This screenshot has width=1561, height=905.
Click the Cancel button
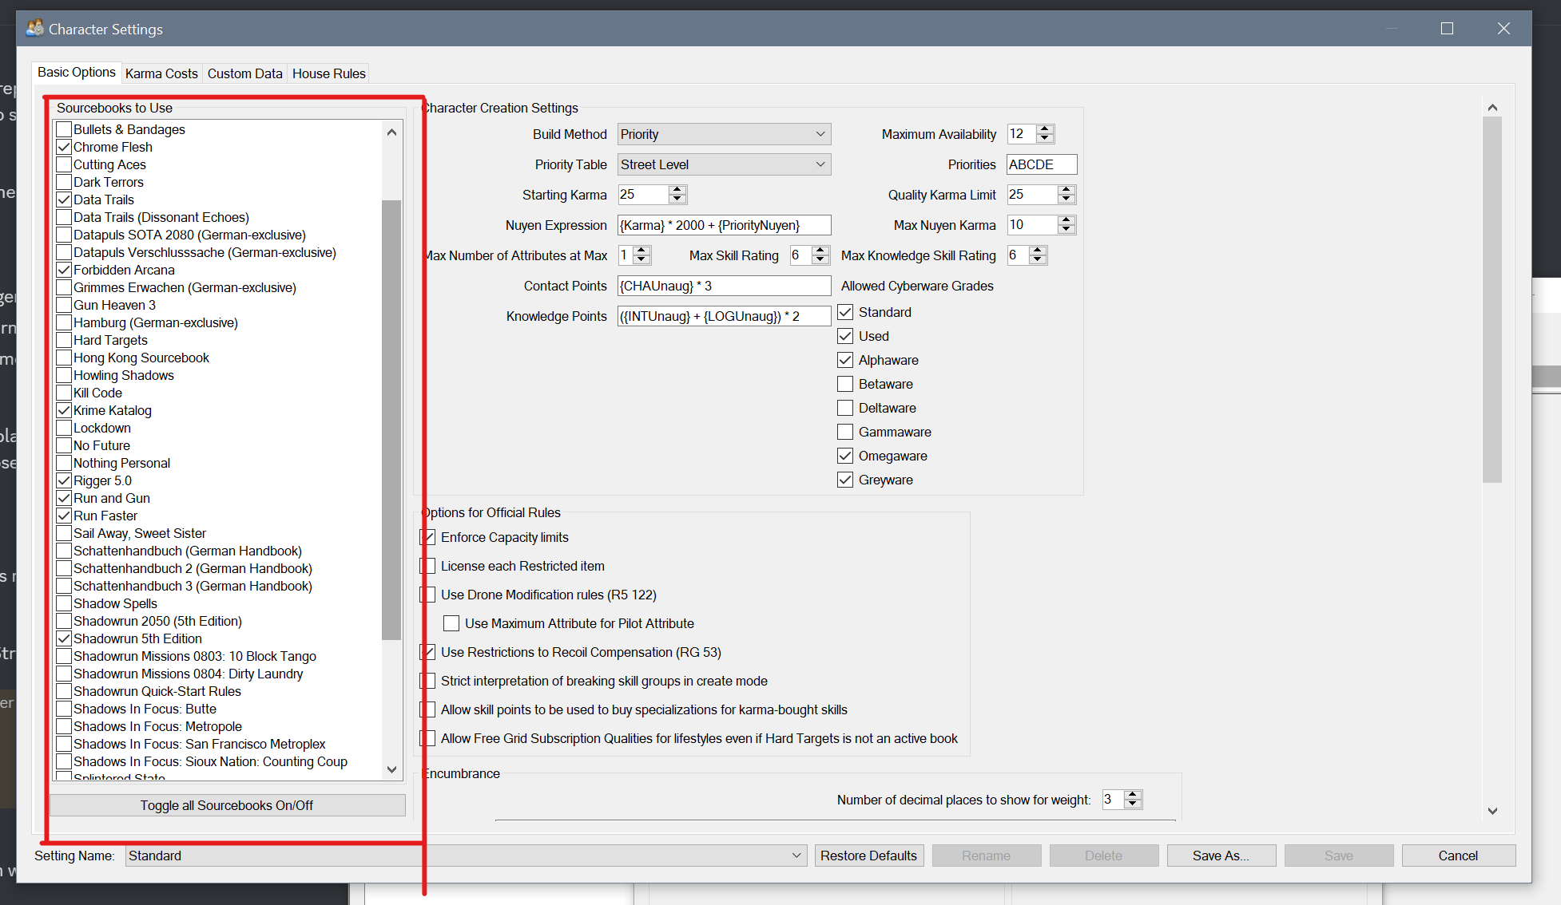pyautogui.click(x=1458, y=856)
